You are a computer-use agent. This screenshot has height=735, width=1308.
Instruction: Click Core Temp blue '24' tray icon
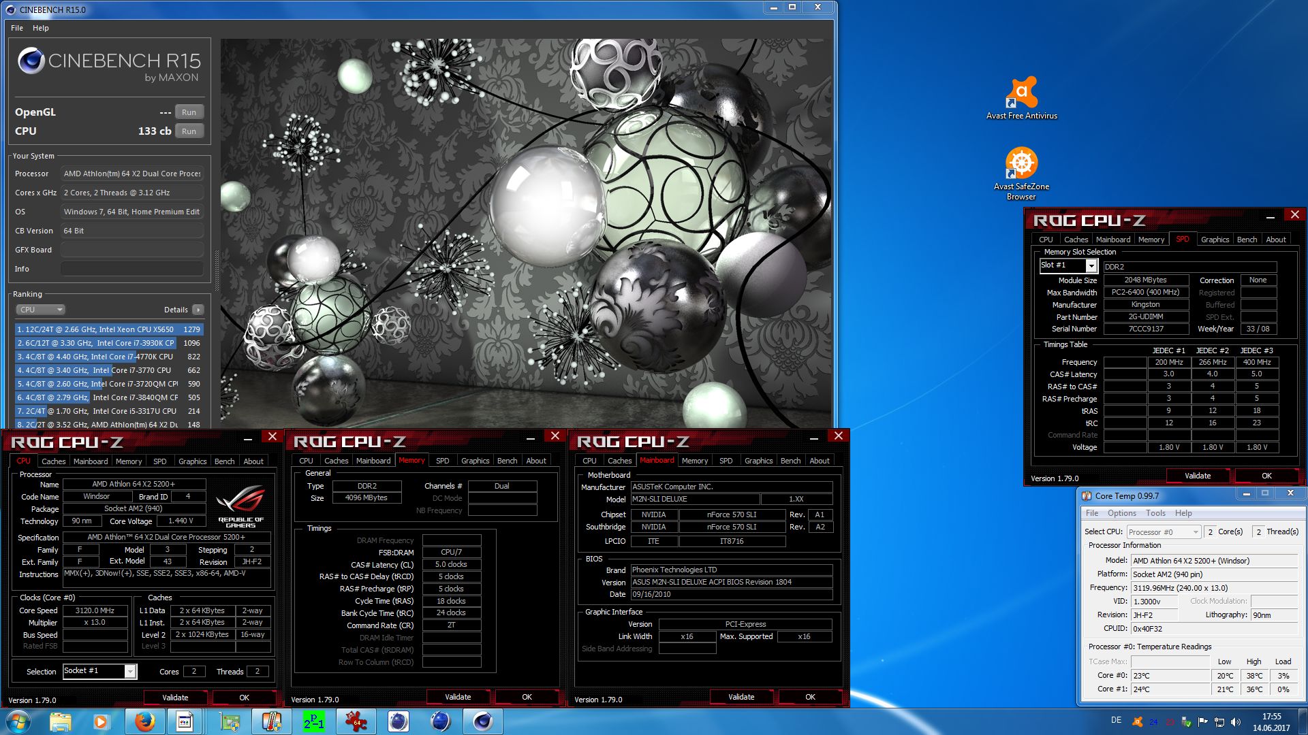(x=1153, y=722)
